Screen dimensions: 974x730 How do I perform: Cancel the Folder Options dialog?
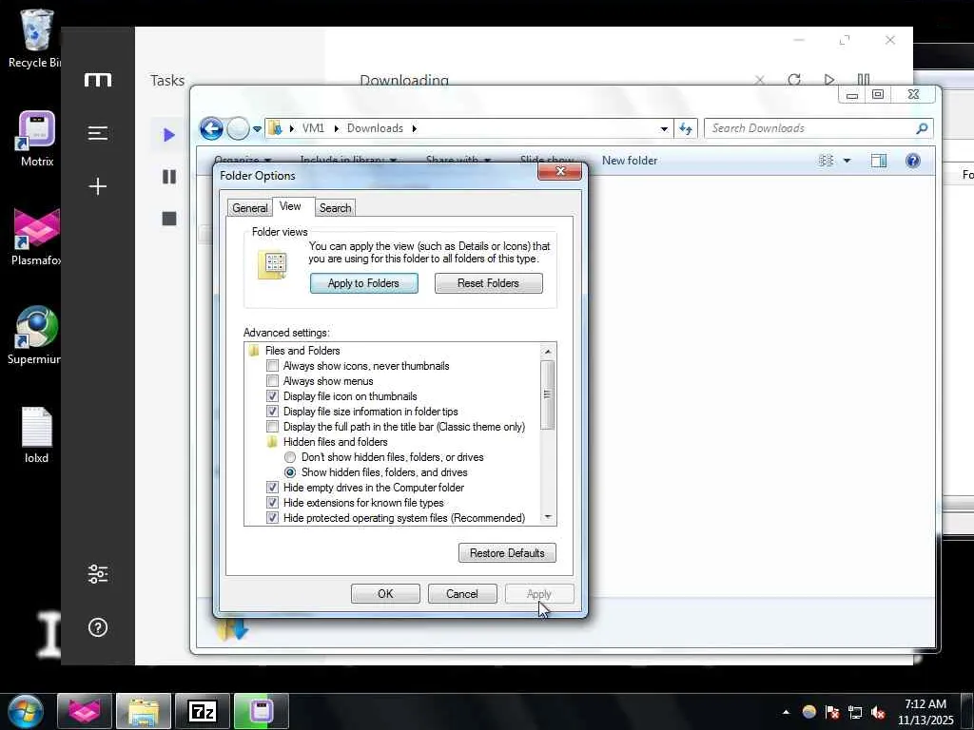point(462,593)
